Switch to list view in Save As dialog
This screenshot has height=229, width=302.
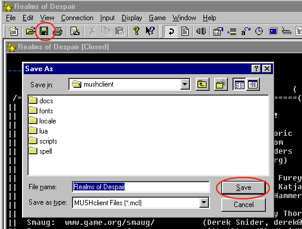(239, 85)
